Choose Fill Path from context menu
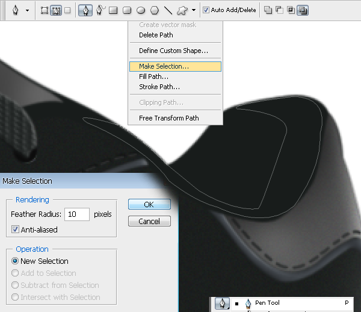361x312 pixels. pyautogui.click(x=175, y=76)
